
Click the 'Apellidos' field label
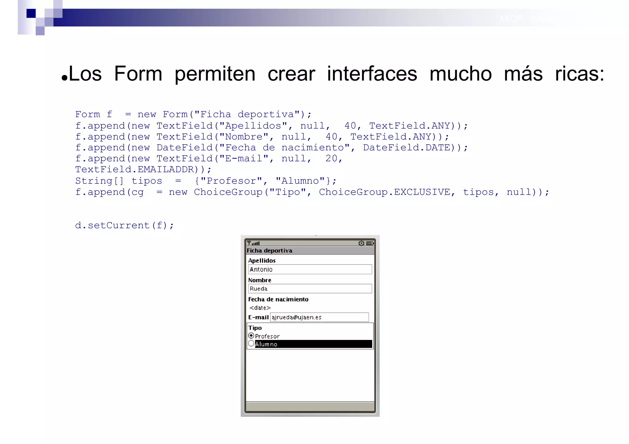(262, 261)
